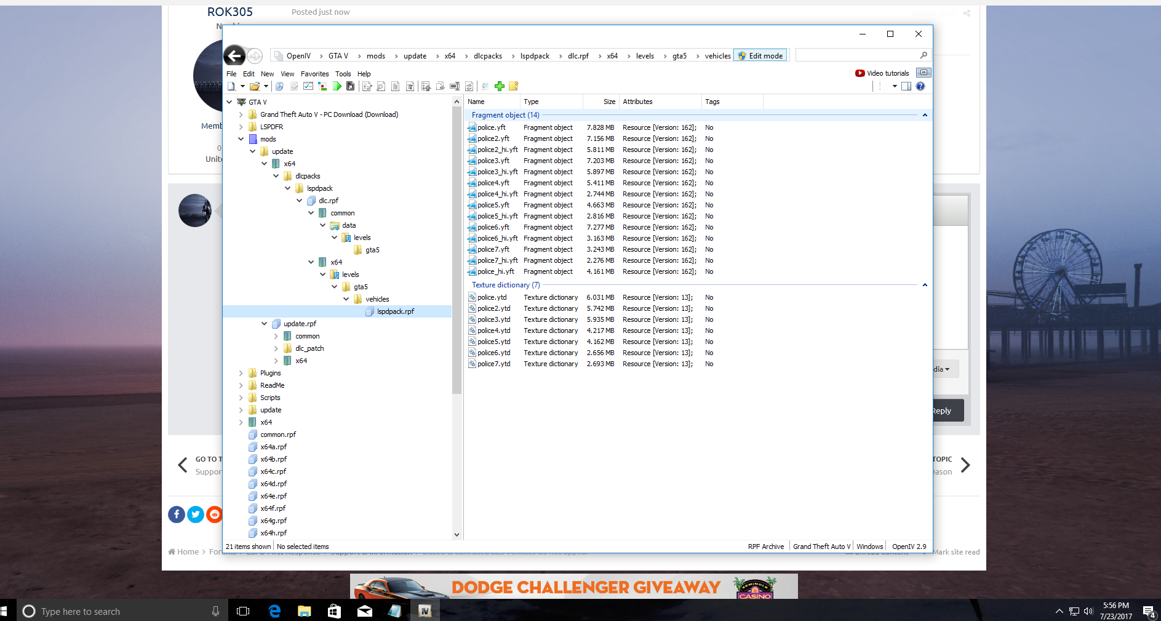Screen dimensions: 1161x621
Task: Select the police3.yft file
Action: 493,161
